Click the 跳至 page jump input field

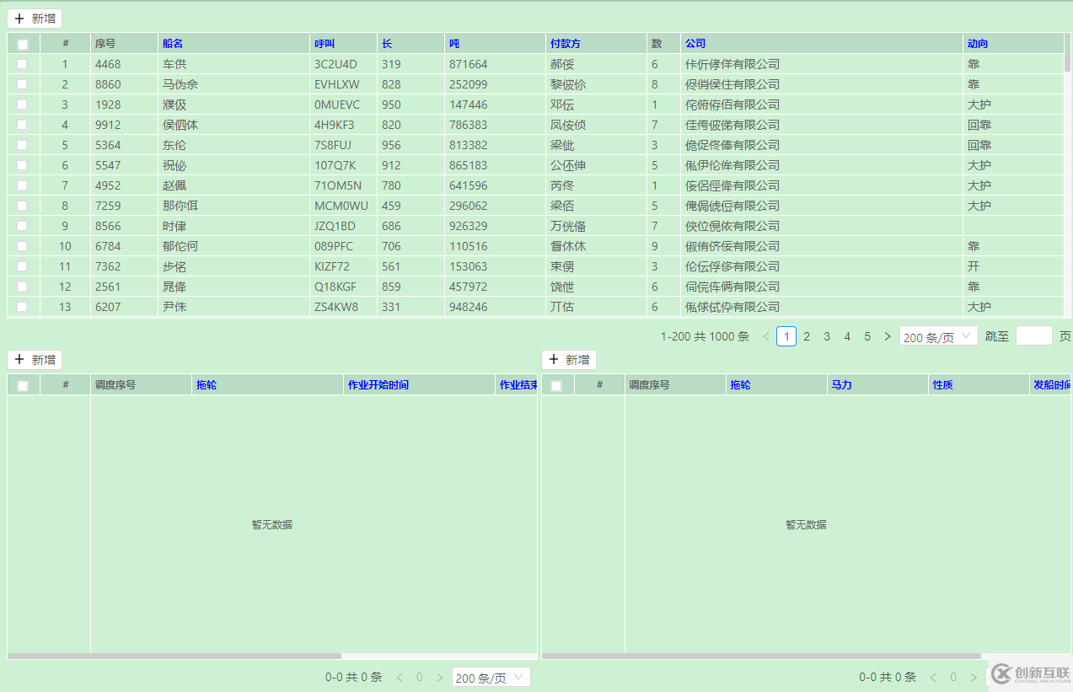tap(1034, 335)
